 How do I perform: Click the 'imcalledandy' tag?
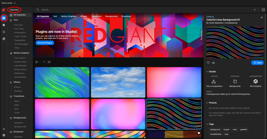pos(216,134)
